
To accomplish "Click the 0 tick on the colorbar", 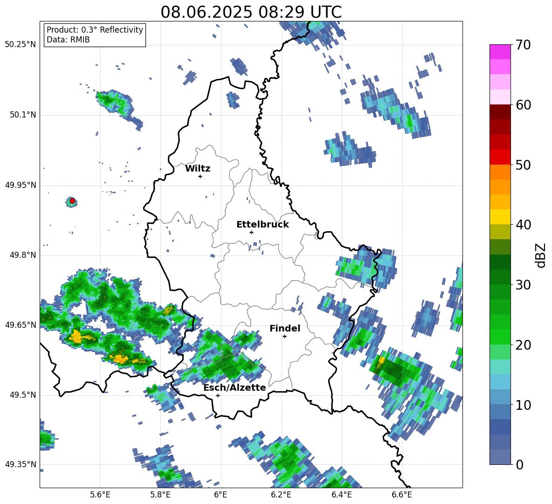I will pyautogui.click(x=519, y=464).
